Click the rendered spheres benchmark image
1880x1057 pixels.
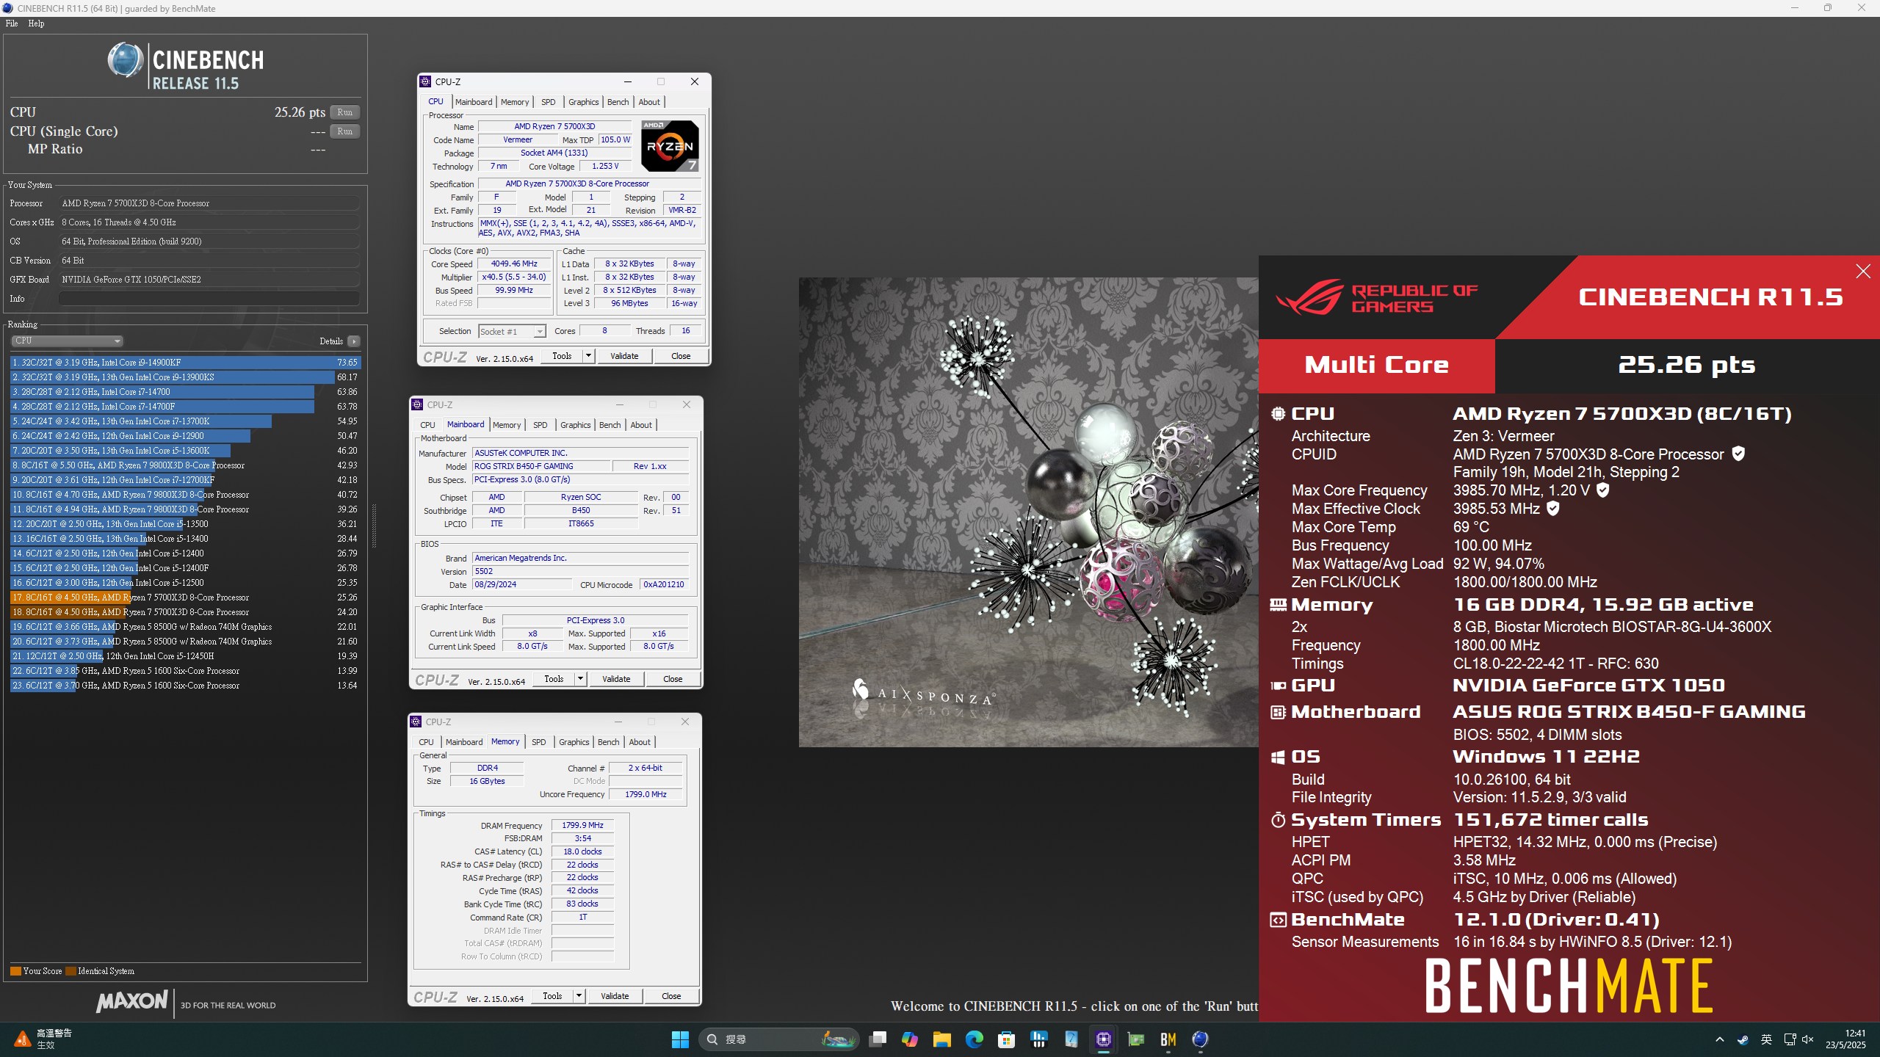click(x=1028, y=512)
